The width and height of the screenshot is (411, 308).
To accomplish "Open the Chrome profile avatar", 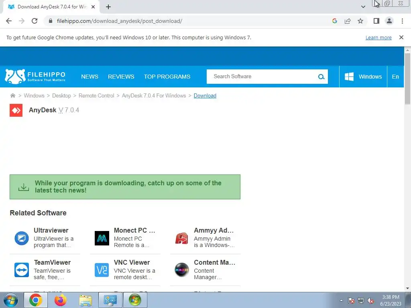I will pos(389,21).
